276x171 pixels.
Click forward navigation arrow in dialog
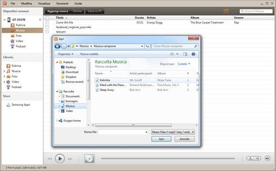point(64,46)
